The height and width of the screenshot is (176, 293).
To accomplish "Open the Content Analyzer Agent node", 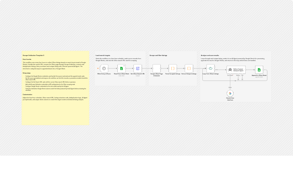I will point(236,70).
